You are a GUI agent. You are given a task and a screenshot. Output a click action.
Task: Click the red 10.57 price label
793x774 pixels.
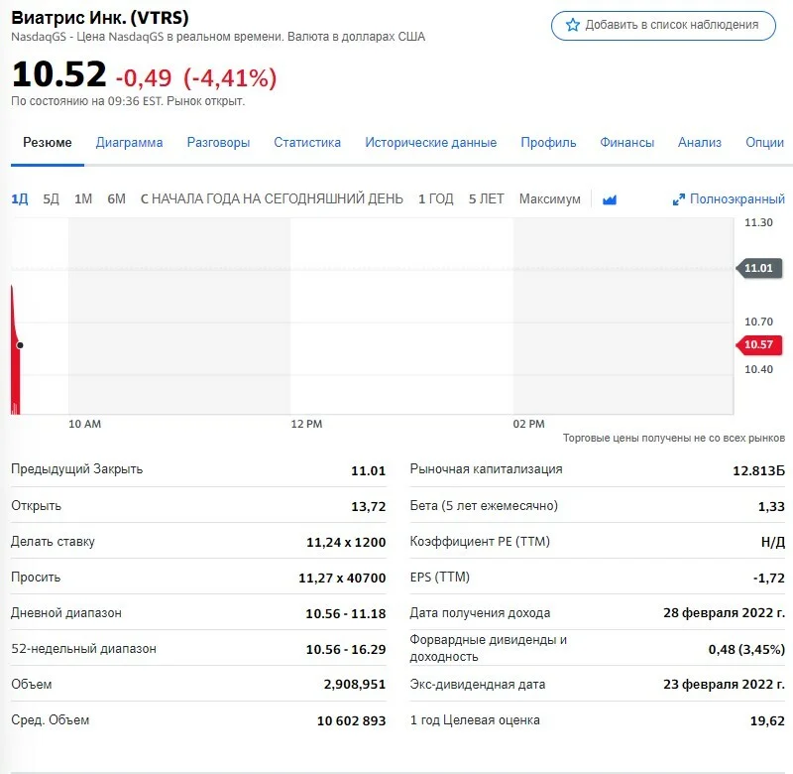(758, 344)
